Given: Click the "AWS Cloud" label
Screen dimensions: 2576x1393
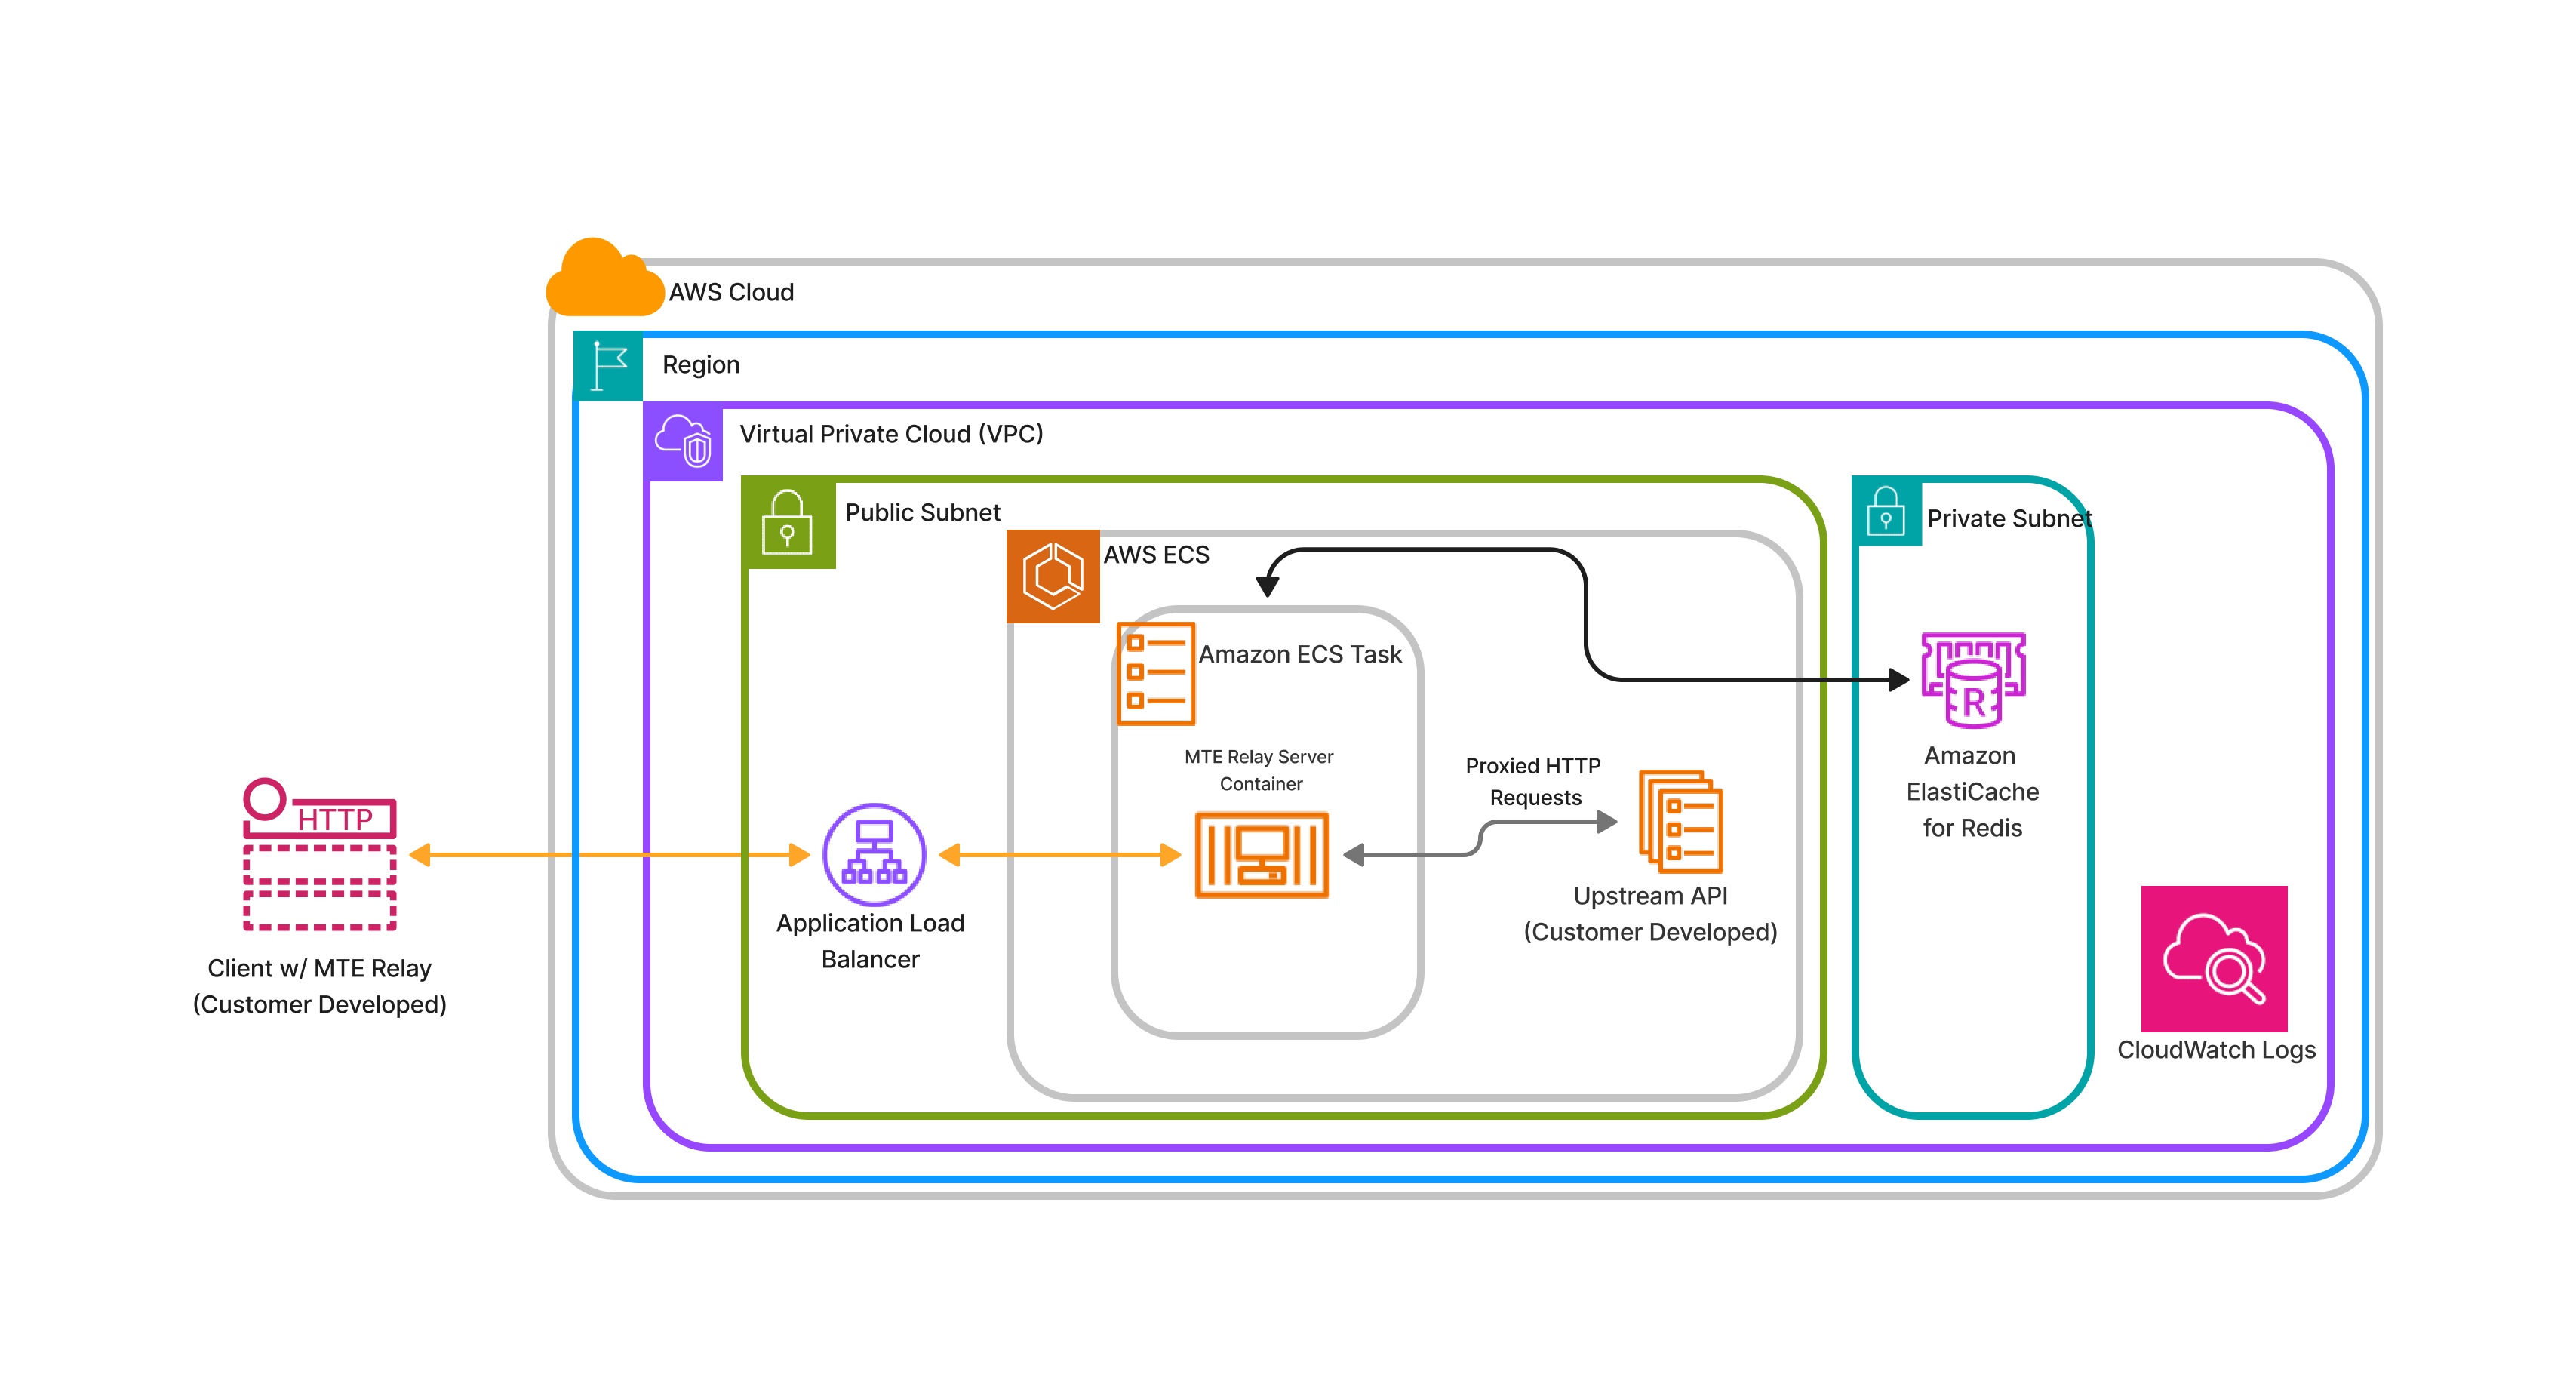Looking at the screenshot, I should pyautogui.click(x=731, y=292).
